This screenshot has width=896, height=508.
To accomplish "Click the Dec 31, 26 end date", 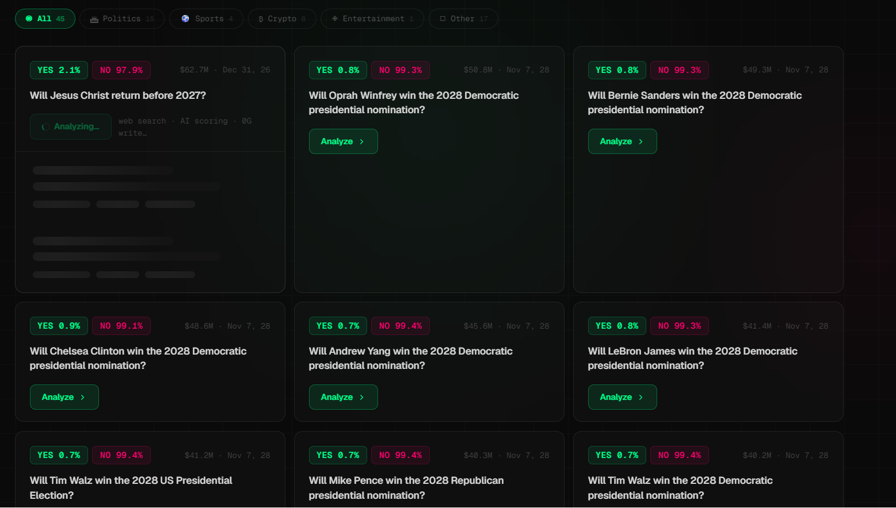I will (246, 70).
